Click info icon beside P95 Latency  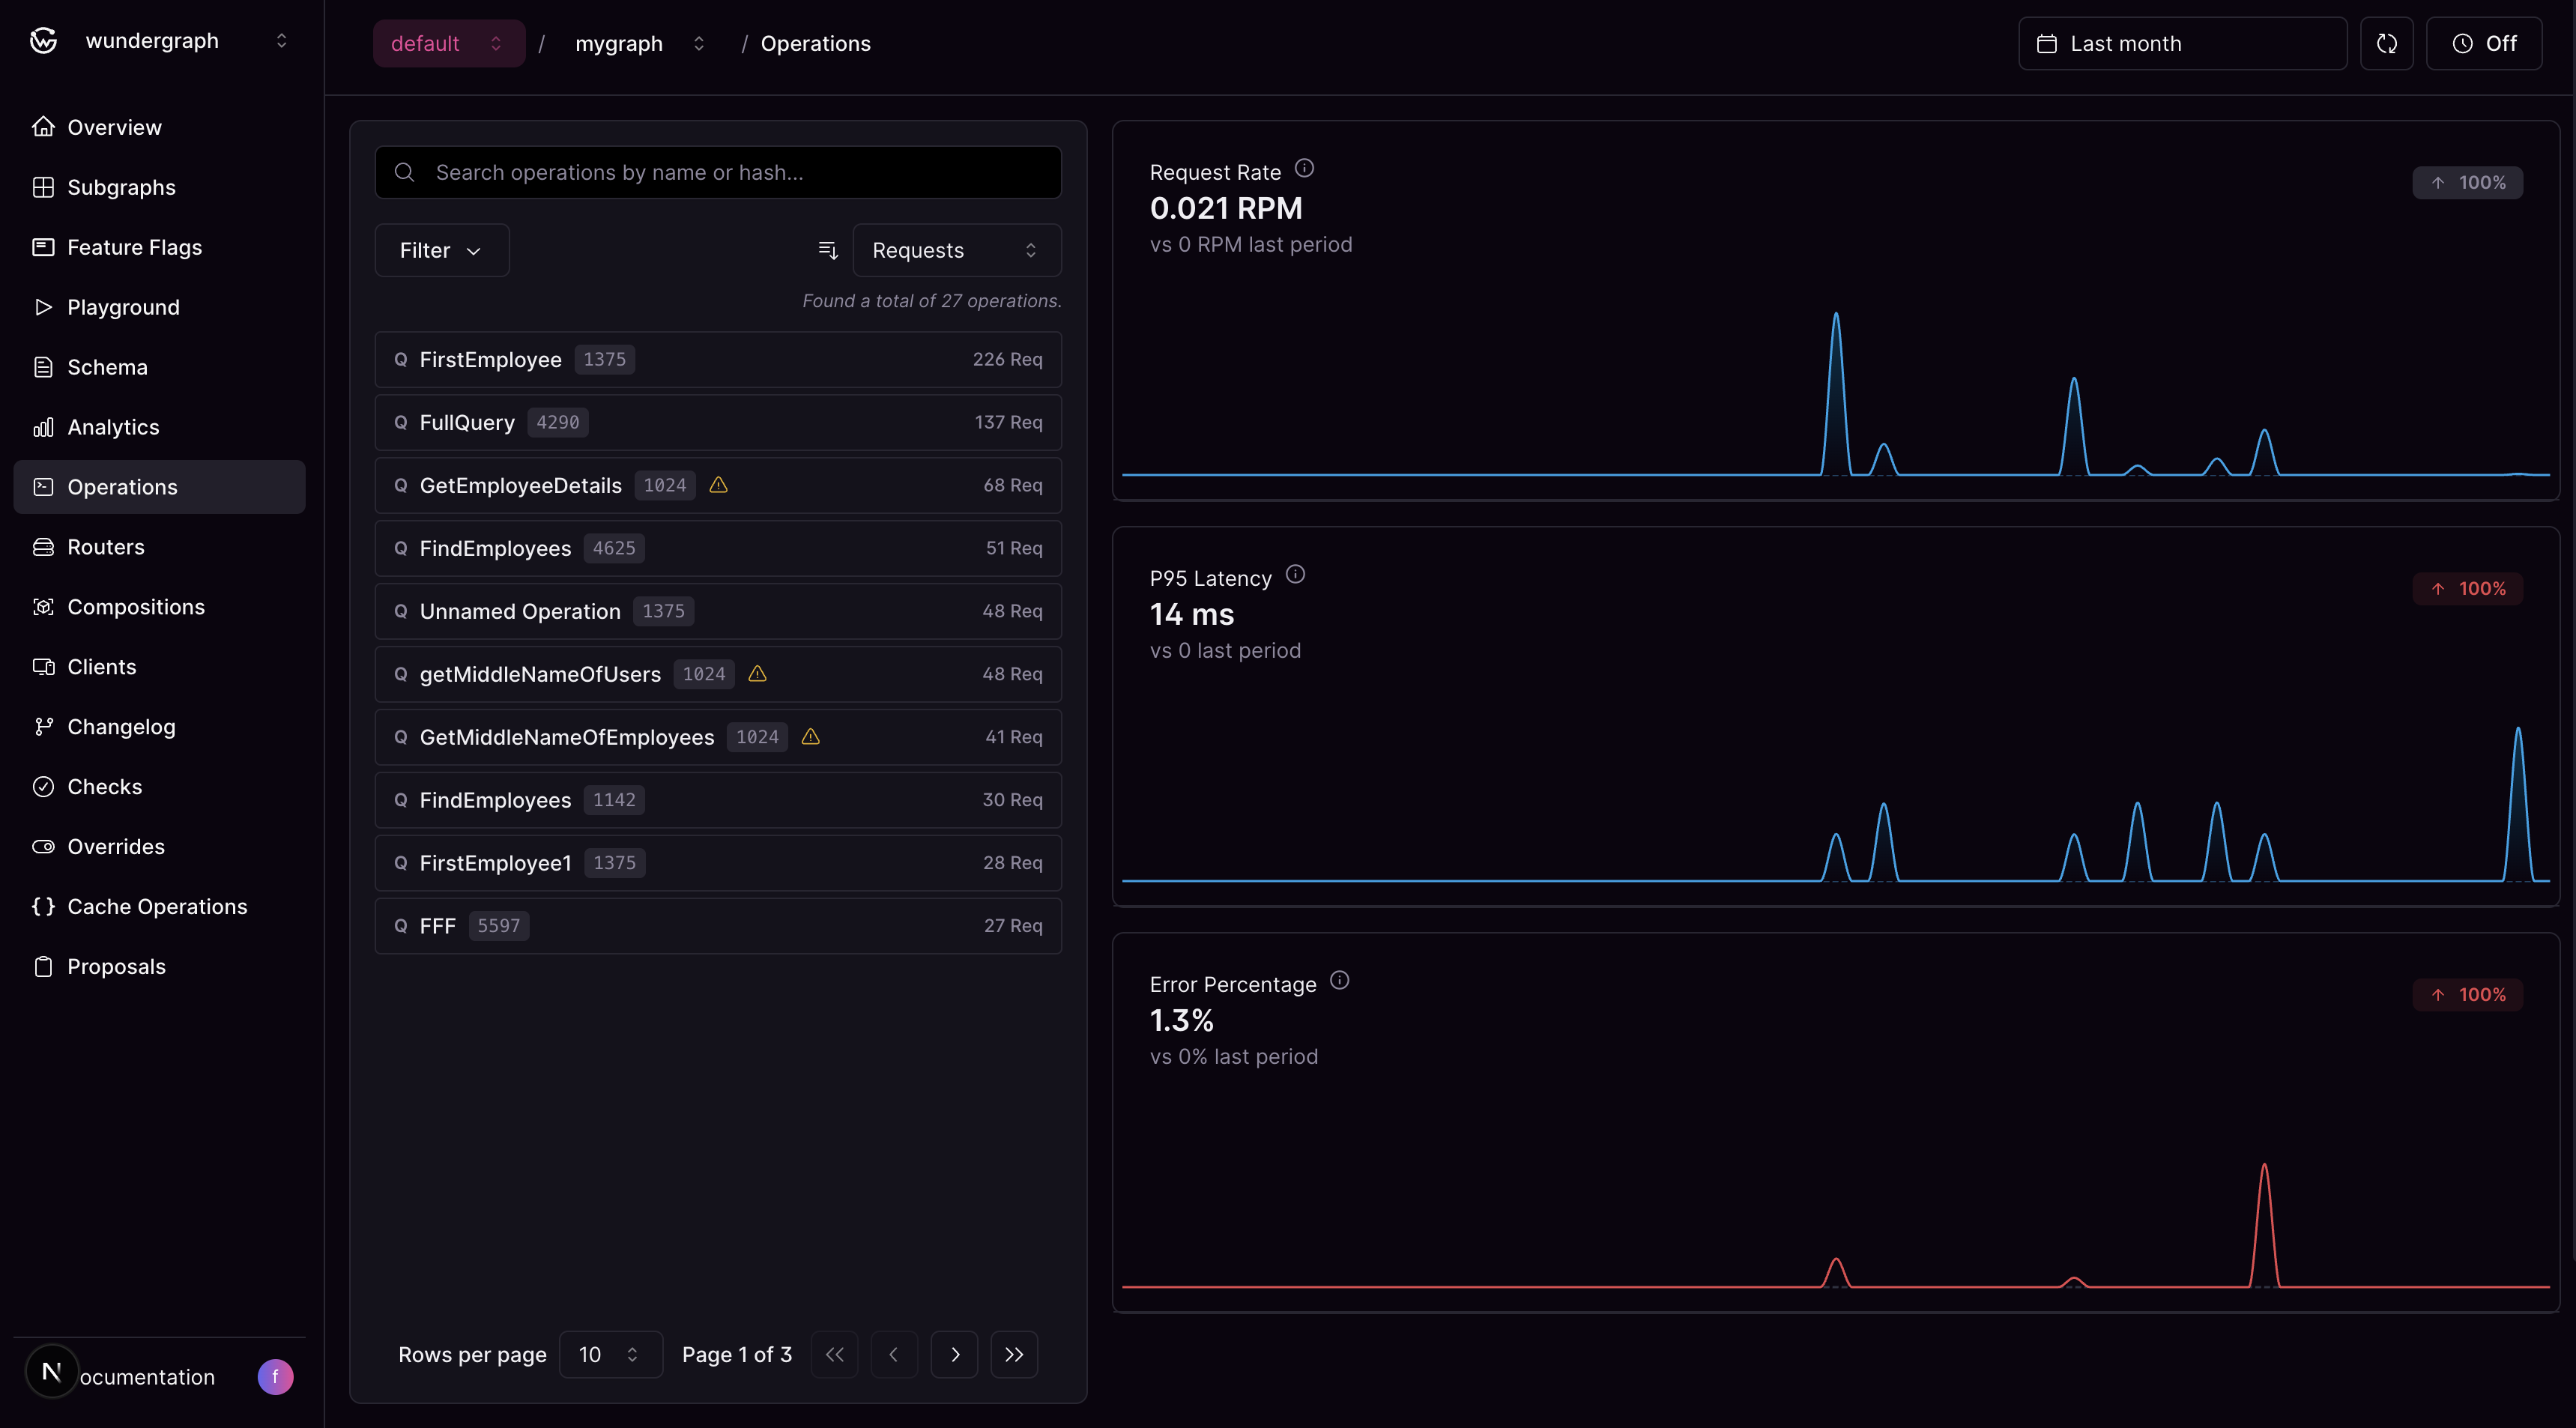pyautogui.click(x=1295, y=575)
